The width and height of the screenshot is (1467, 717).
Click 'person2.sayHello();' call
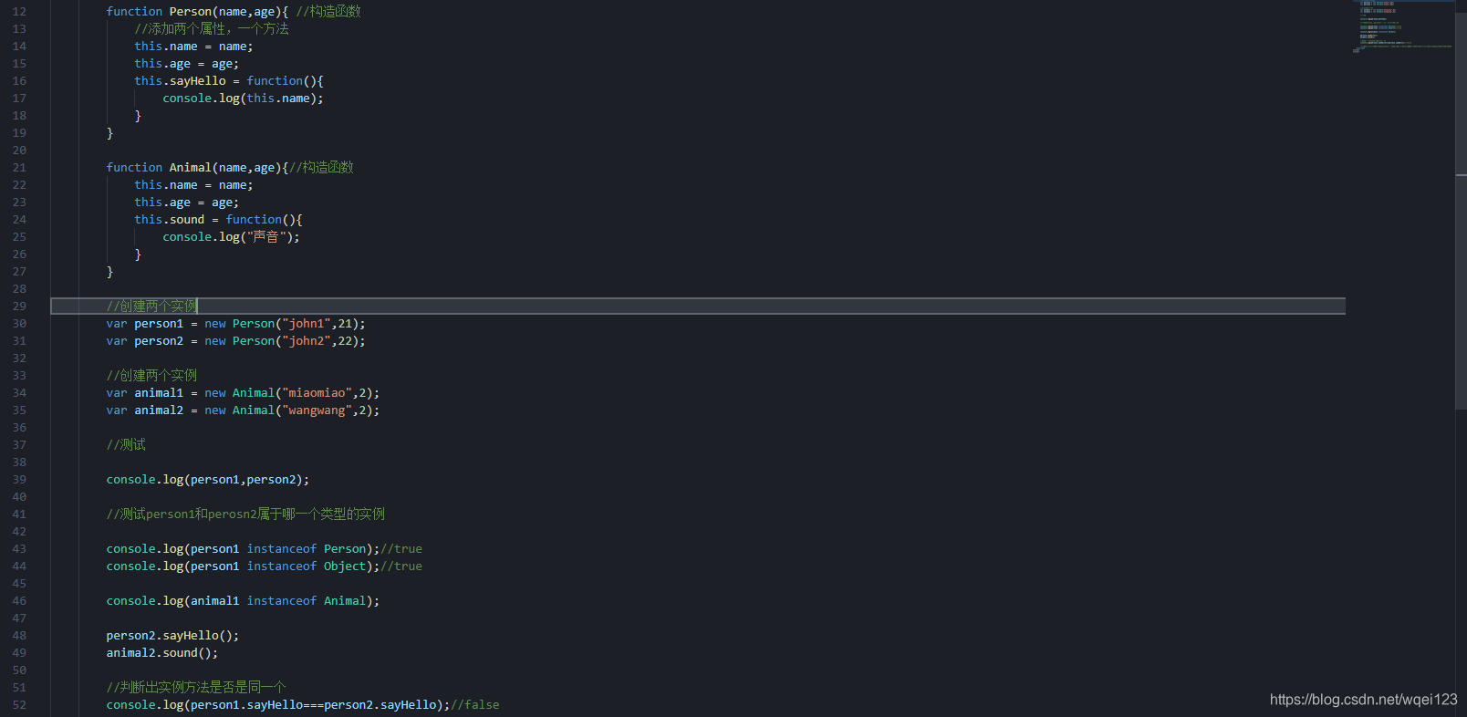click(x=172, y=636)
